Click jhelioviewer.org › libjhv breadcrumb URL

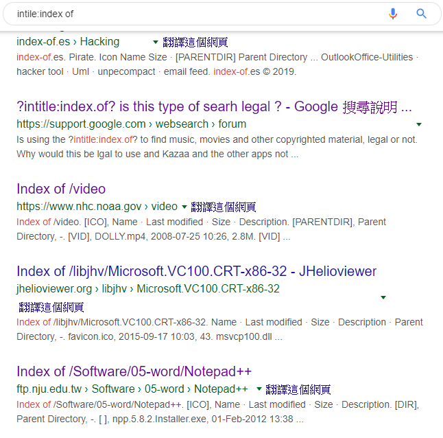pos(147,289)
